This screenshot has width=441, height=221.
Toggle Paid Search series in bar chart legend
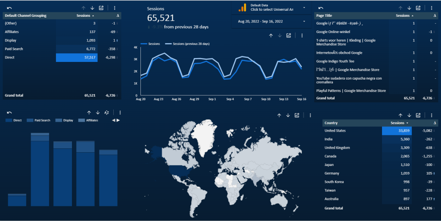[40, 120]
